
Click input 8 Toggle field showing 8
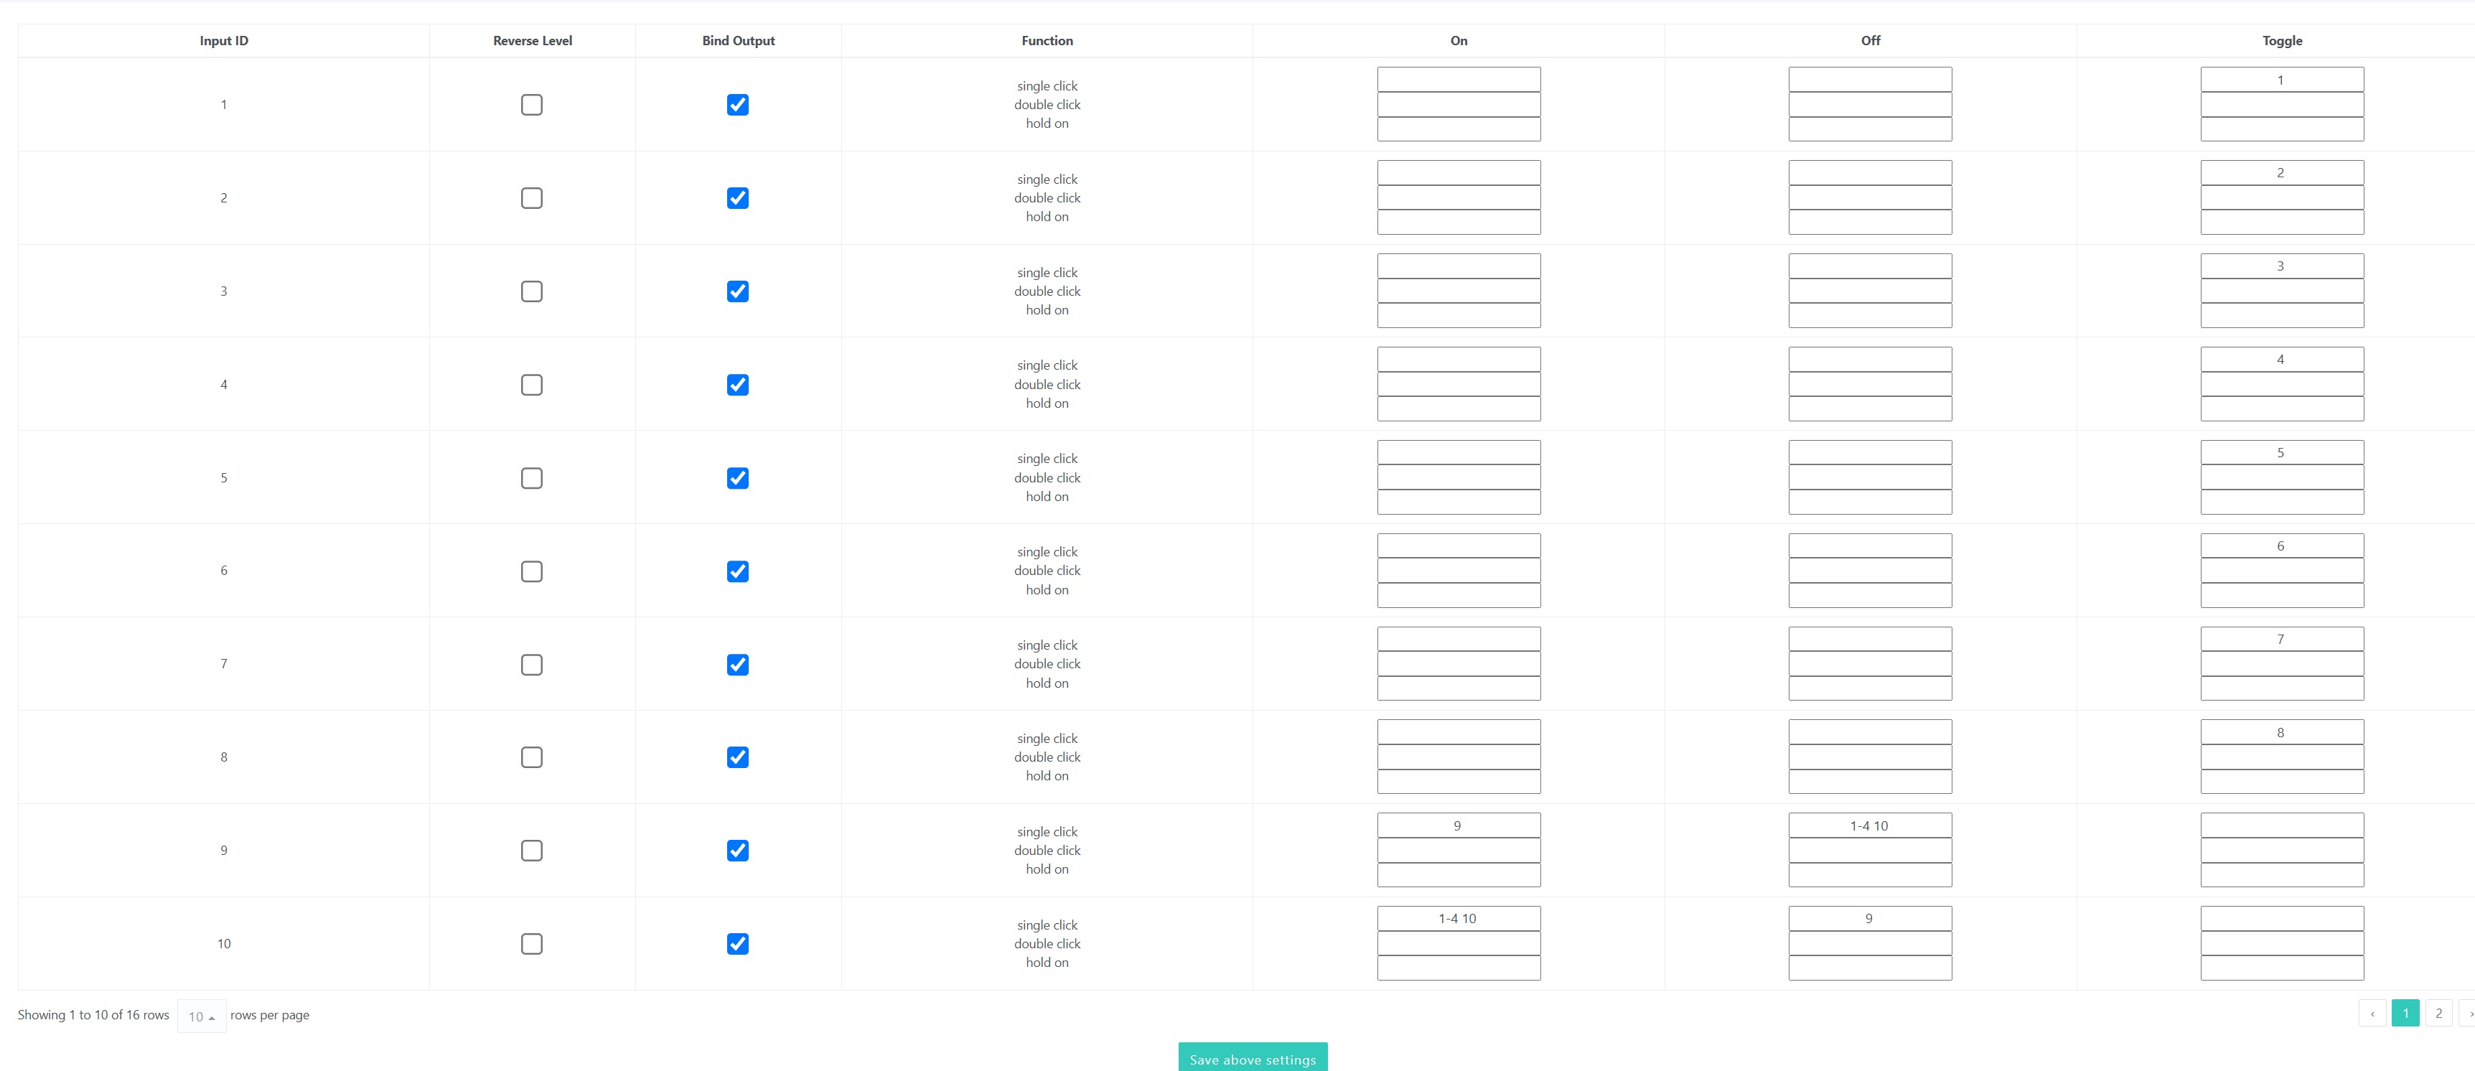(2281, 733)
